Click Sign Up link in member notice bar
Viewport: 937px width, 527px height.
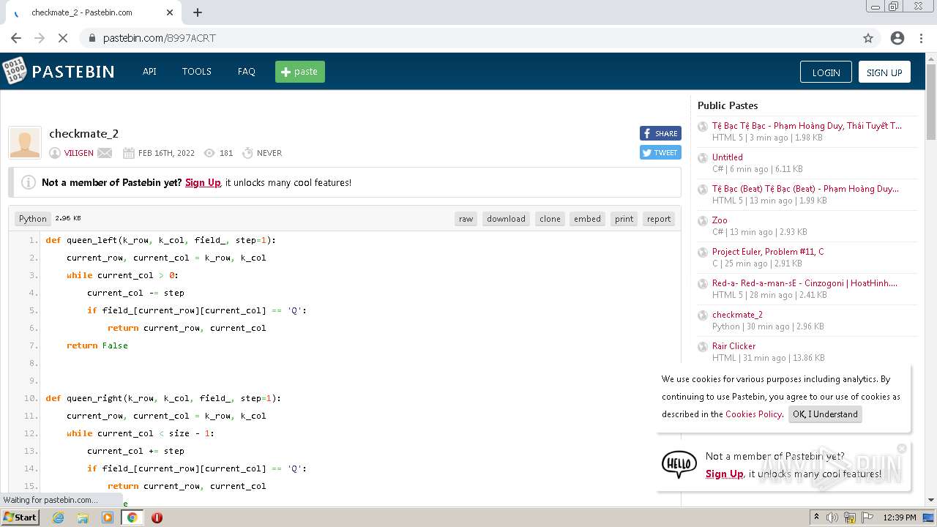pos(203,182)
